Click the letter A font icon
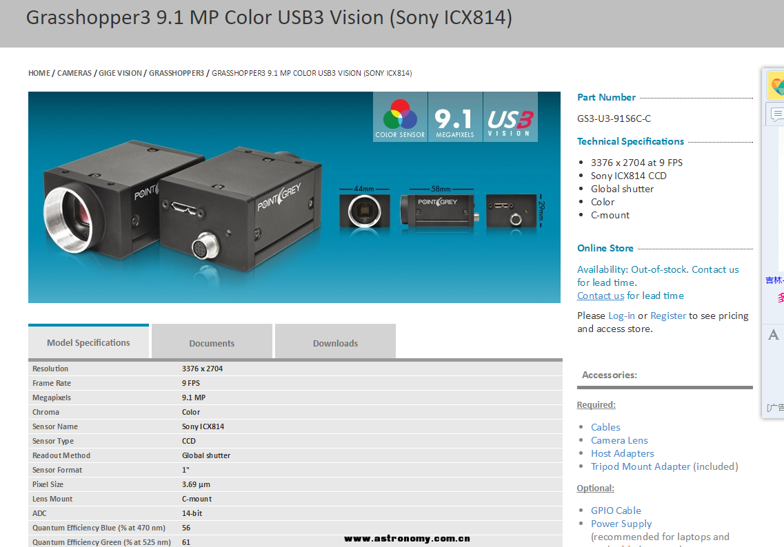This screenshot has height=547, width=784. point(774,336)
